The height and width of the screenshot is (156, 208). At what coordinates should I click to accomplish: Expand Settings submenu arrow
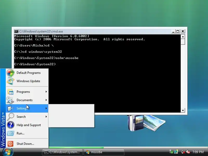(46, 108)
